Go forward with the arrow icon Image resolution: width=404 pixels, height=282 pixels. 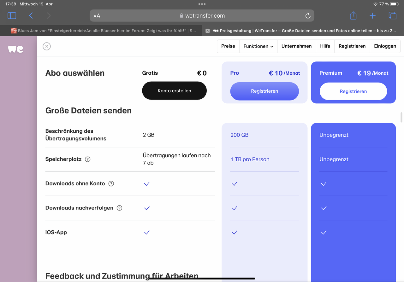coord(48,15)
